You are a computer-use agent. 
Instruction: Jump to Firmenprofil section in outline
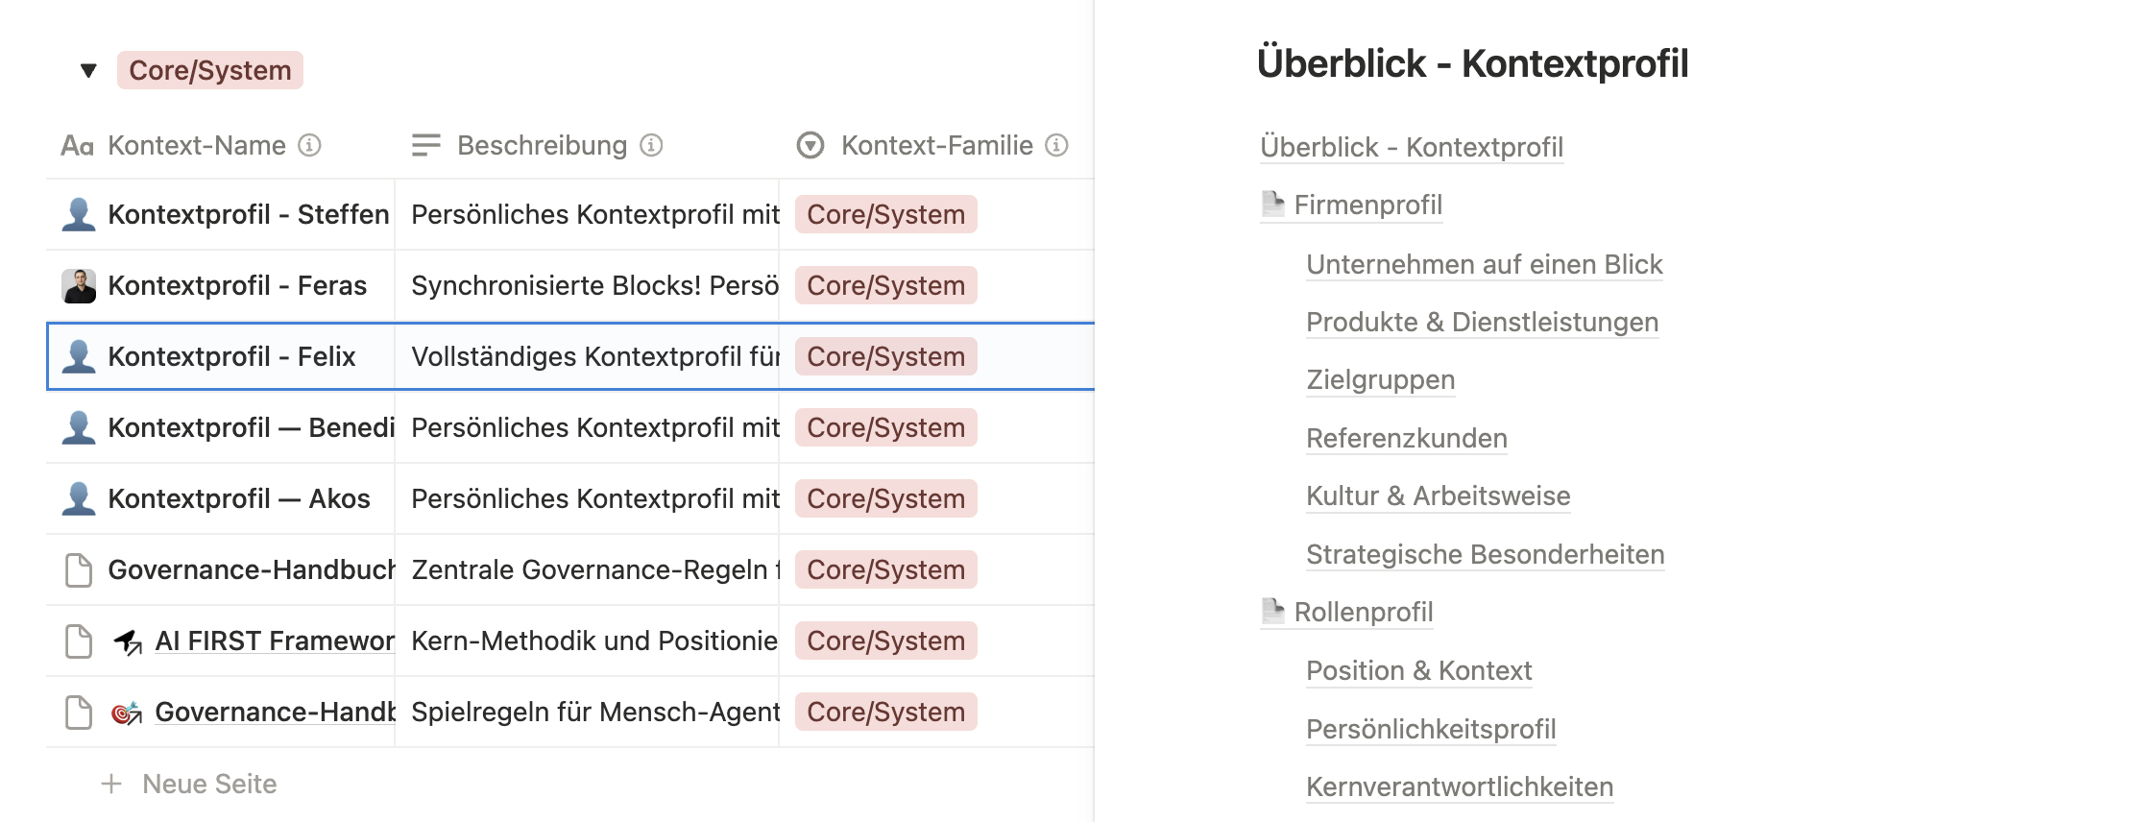[1367, 205]
